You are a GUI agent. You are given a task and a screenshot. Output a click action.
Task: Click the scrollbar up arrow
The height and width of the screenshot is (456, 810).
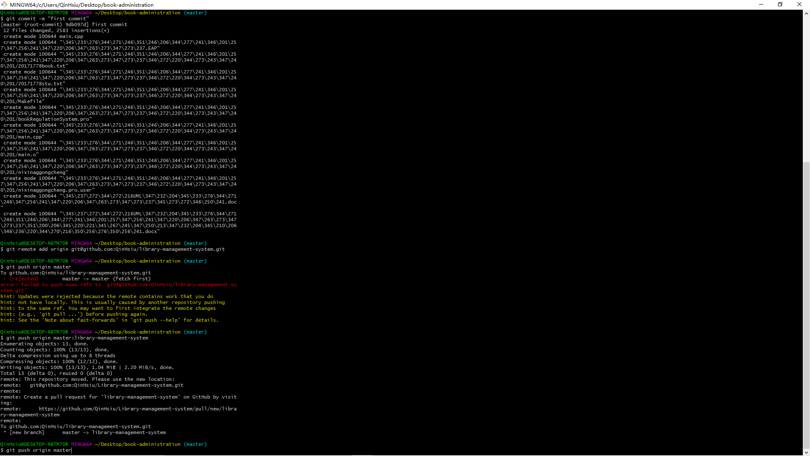click(x=806, y=14)
